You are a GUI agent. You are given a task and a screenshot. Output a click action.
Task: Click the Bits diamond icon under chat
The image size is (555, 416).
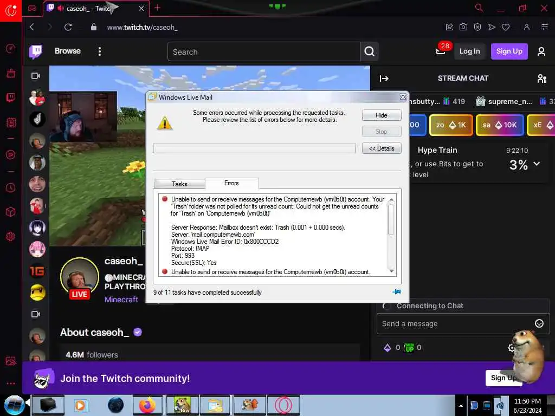click(387, 348)
